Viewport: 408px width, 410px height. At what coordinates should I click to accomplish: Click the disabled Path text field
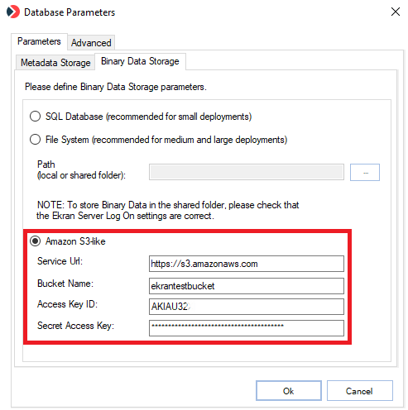point(247,172)
